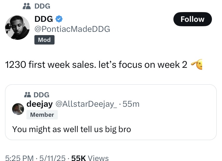The height and width of the screenshot is (161, 222).
Task: Open the quoted tweet text "You might as well tell us"
Action: [71, 129]
